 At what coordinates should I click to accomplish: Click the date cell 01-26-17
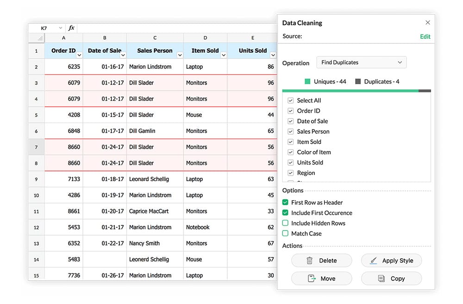(105, 274)
